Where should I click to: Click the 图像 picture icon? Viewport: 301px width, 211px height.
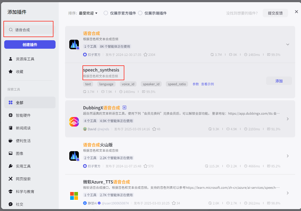(11, 153)
